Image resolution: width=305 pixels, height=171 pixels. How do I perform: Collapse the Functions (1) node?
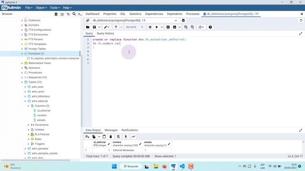[x=22, y=54]
